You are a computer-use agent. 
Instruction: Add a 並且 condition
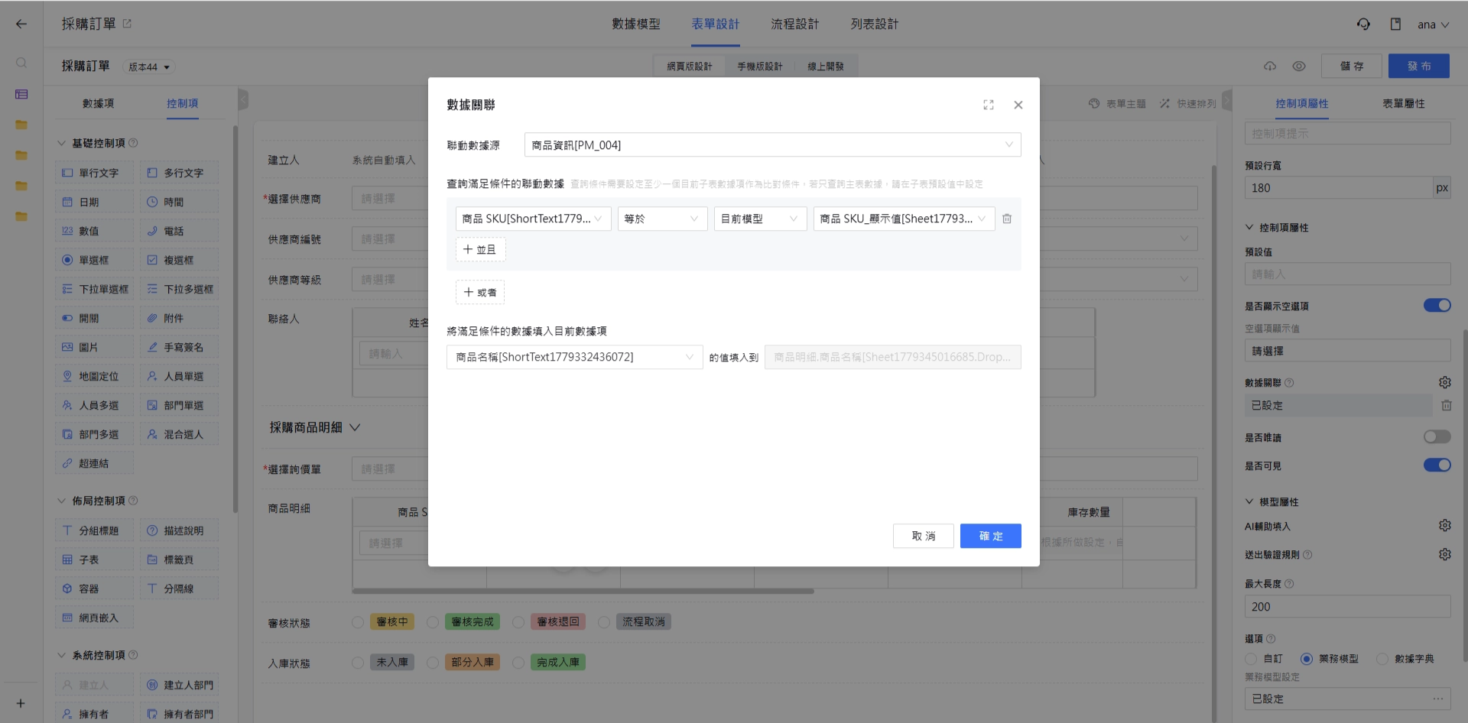click(480, 249)
